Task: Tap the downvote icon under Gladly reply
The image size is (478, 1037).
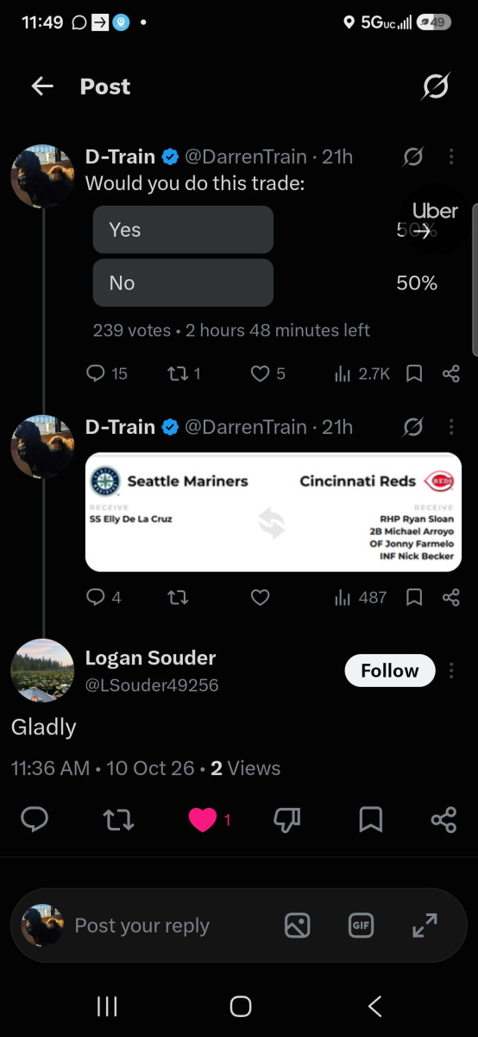Action: [286, 820]
